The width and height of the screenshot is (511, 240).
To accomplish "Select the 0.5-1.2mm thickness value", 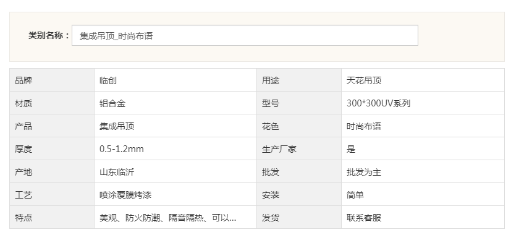I will tap(122, 149).
